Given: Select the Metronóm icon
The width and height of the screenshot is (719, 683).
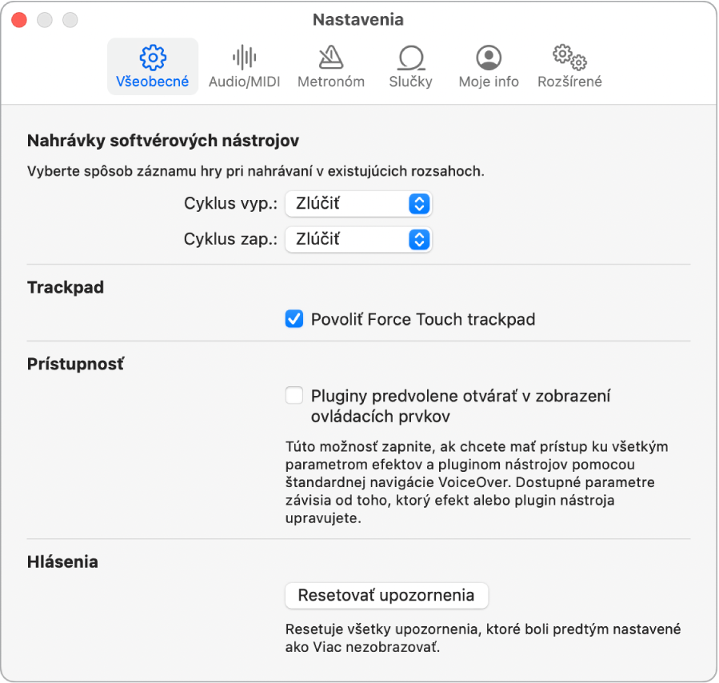Looking at the screenshot, I should 330,58.
